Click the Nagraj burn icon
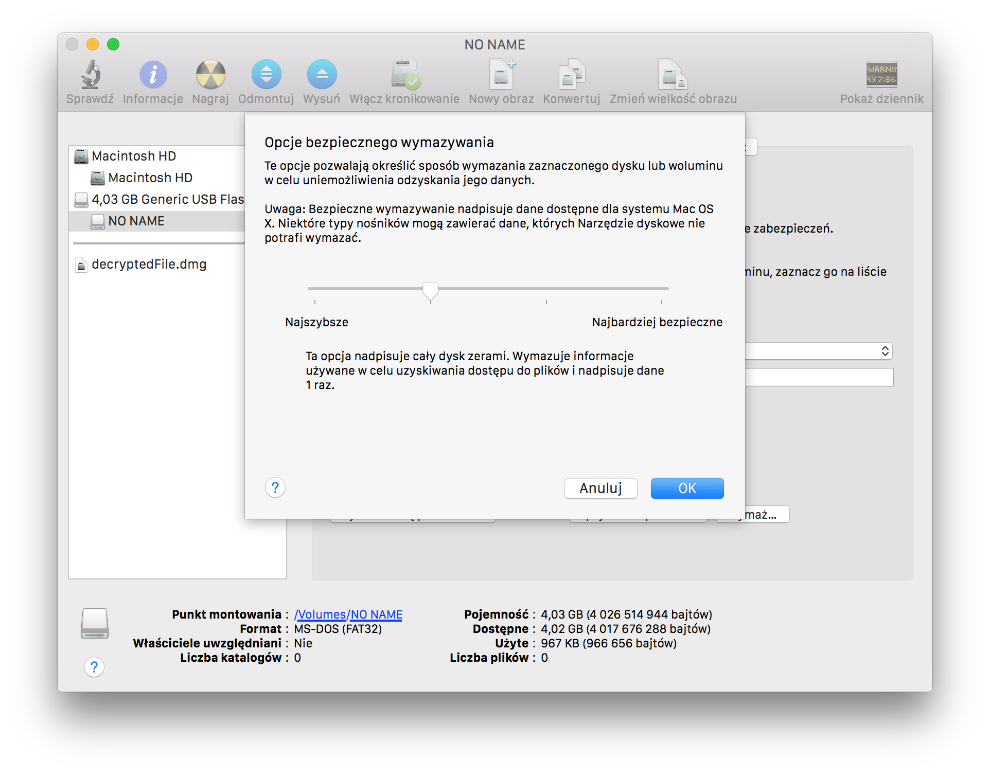This screenshot has height=774, width=990. (210, 75)
